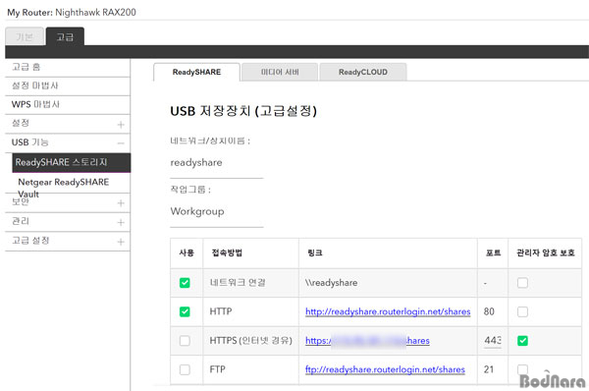Click the 관리자 암호 보호 column header
This screenshot has width=589, height=391.
[x=546, y=252]
